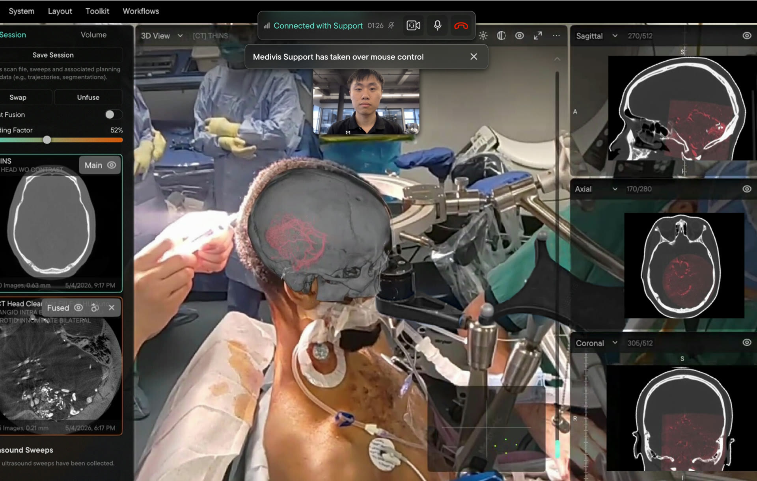Viewport: 757px width, 481px height.
Task: Switch to the Session tab
Action: click(x=13, y=35)
